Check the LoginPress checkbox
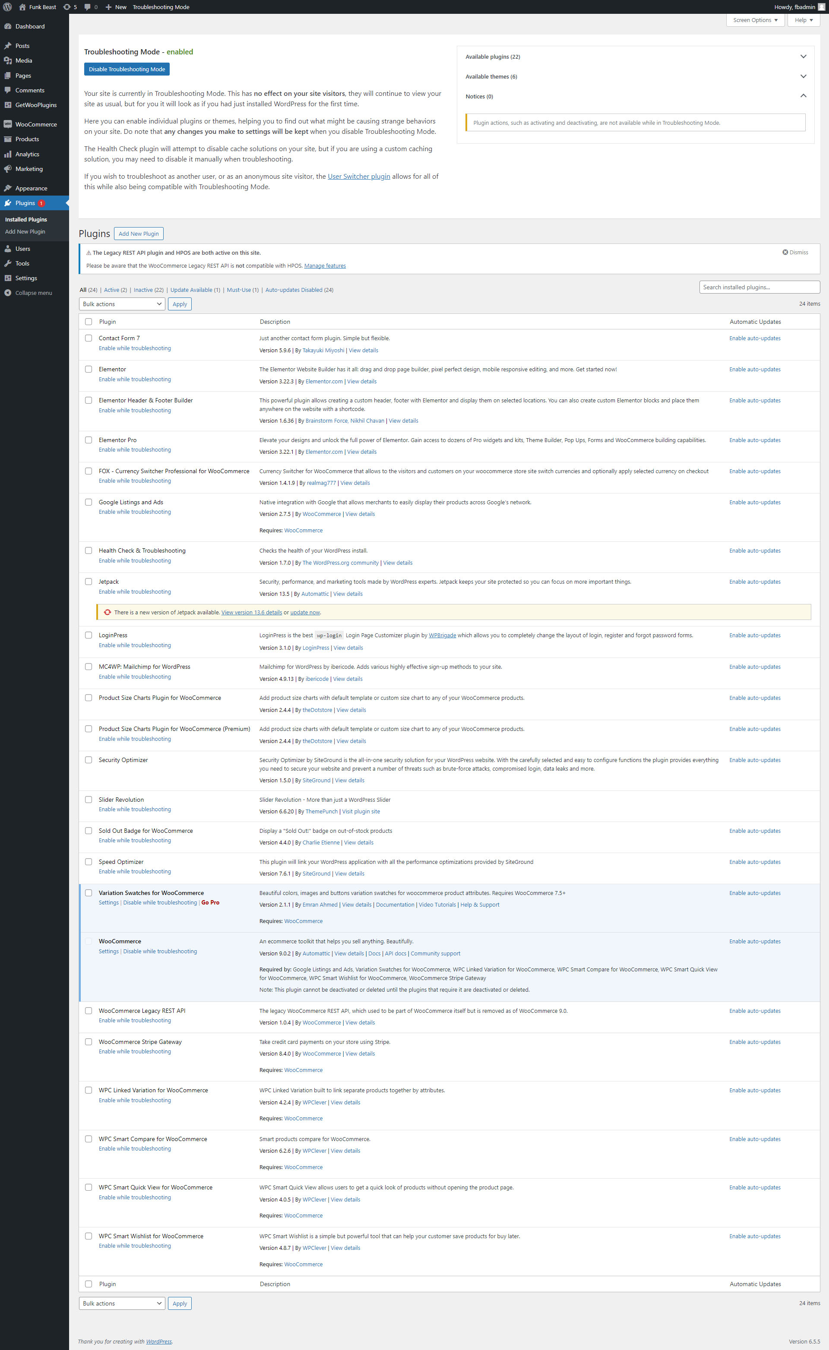Image resolution: width=829 pixels, height=1350 pixels. click(x=88, y=635)
